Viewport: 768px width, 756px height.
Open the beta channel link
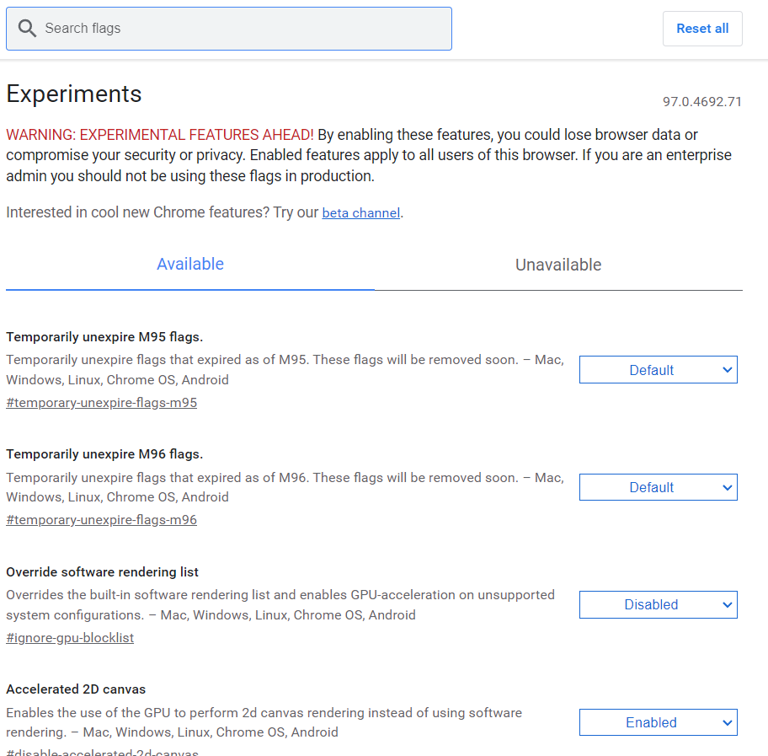(x=361, y=212)
